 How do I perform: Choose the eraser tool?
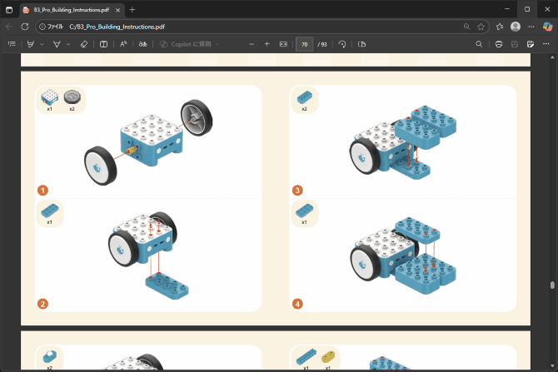point(83,43)
